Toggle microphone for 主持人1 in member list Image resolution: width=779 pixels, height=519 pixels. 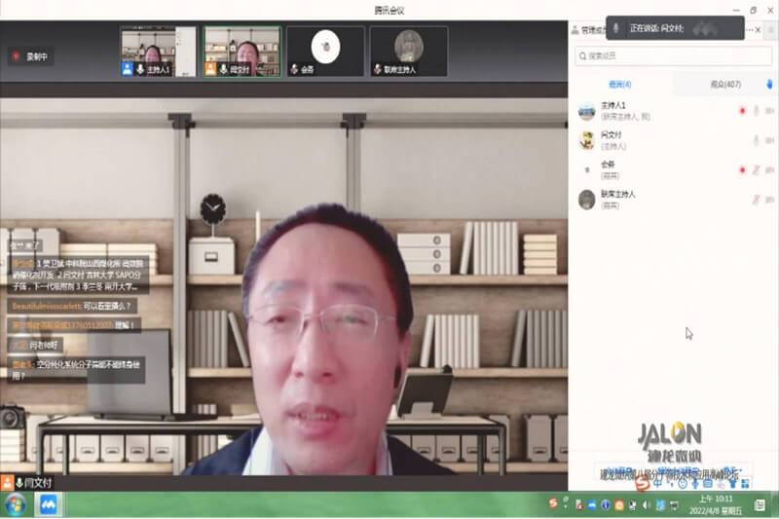pyautogui.click(x=756, y=111)
